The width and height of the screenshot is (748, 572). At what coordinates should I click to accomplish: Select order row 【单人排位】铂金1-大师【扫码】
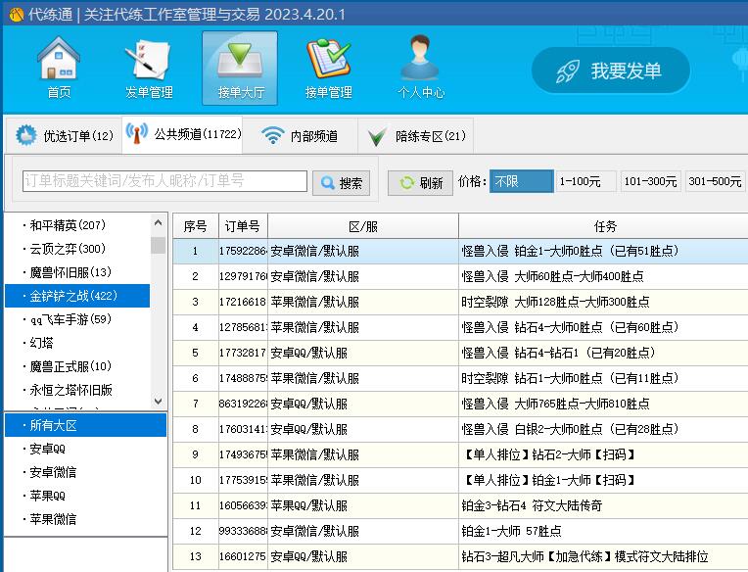pyautogui.click(x=460, y=480)
